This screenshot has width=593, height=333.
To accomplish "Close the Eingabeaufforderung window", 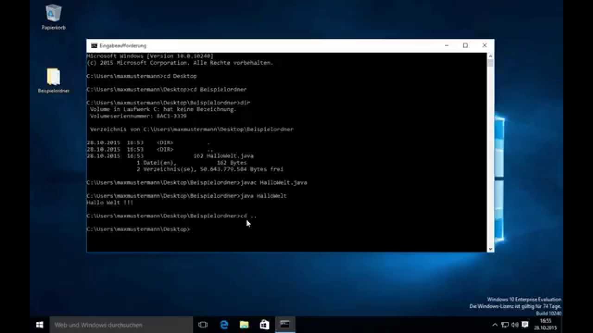I will [485, 45].
